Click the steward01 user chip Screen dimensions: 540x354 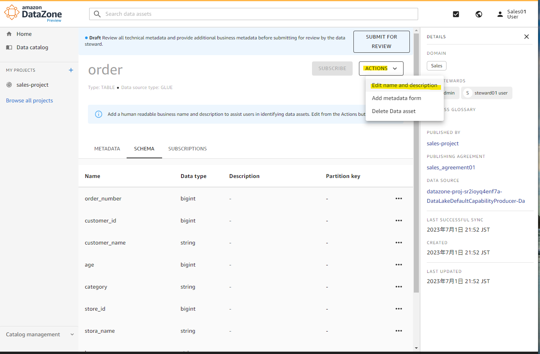(487, 93)
